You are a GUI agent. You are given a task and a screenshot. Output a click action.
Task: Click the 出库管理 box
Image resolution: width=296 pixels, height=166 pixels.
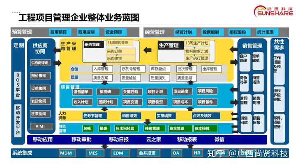[211, 69]
